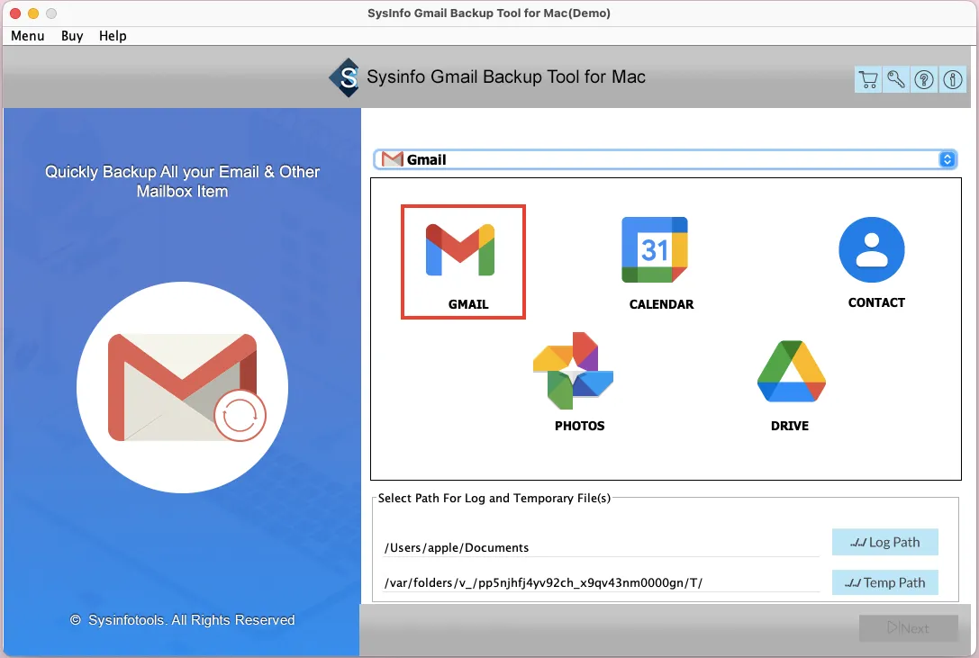Close the window with red button

point(15,14)
